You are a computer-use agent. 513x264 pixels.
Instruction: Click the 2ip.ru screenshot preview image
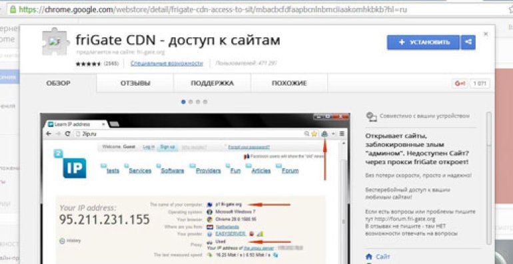(x=195, y=189)
